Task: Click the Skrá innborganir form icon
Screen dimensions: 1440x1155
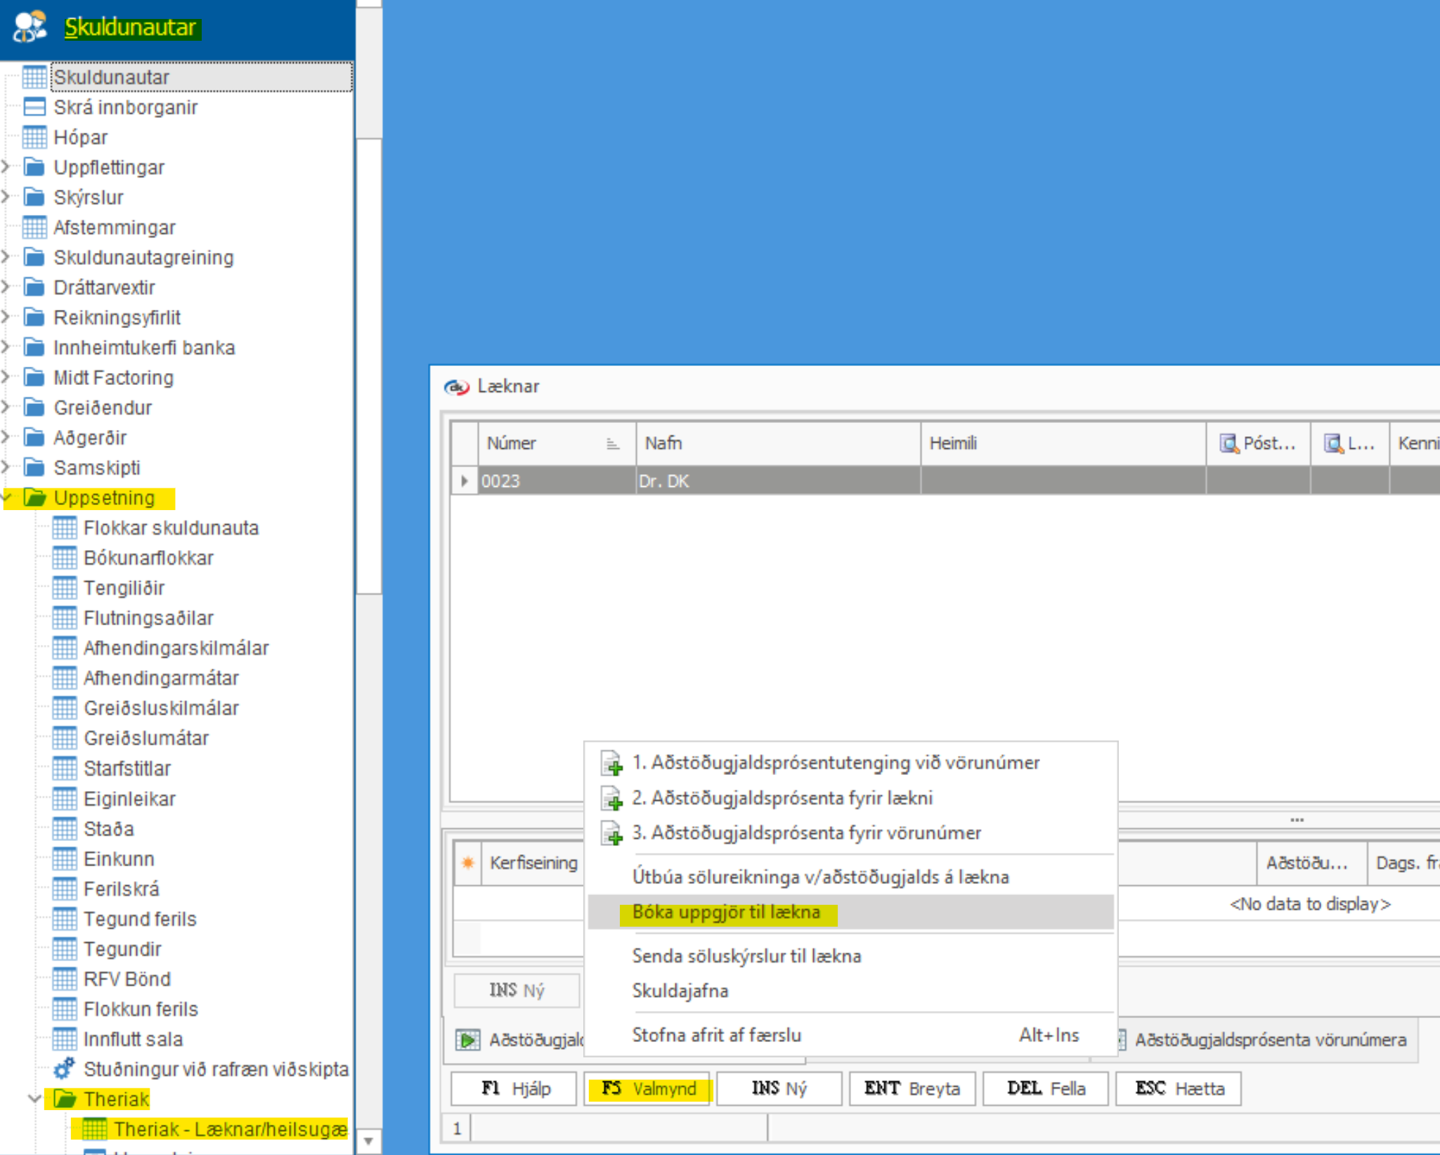Action: (34, 107)
